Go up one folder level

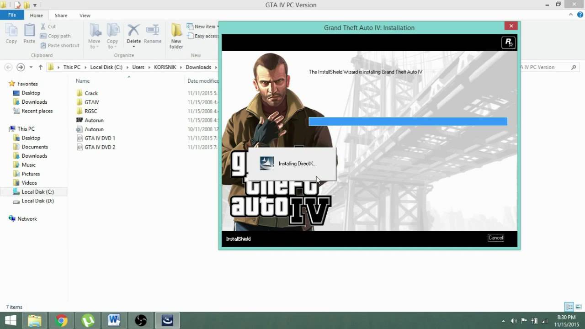[40, 67]
